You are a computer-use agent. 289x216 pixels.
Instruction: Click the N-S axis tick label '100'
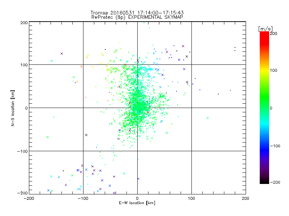(24, 65)
